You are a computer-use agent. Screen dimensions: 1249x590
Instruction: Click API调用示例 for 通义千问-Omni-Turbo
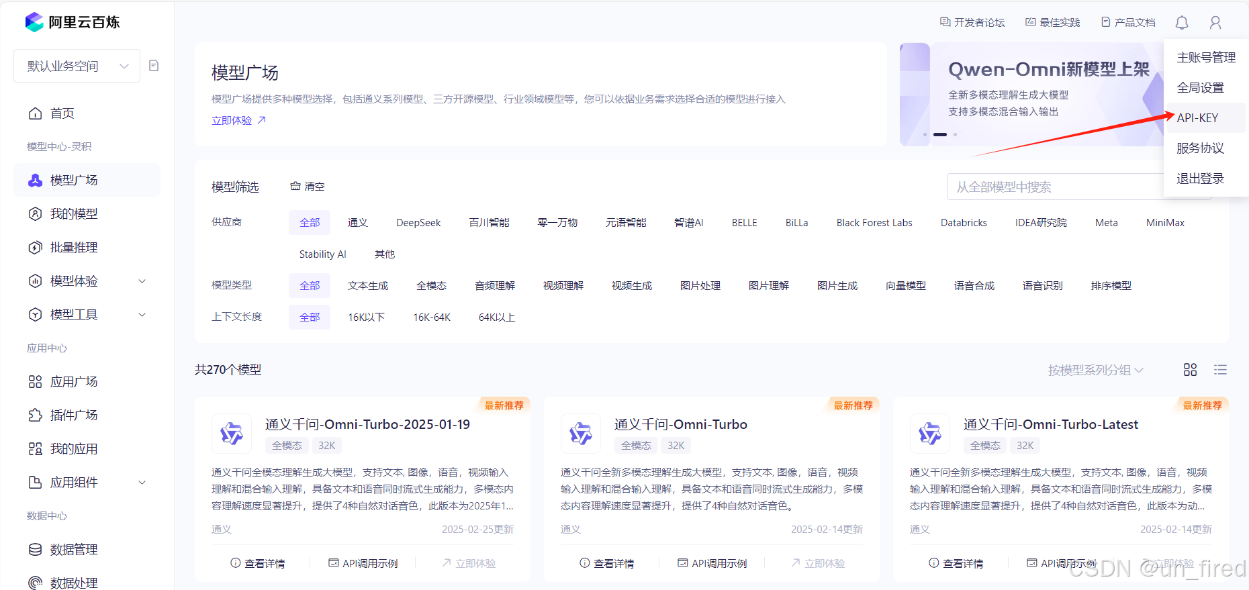pyautogui.click(x=712, y=563)
